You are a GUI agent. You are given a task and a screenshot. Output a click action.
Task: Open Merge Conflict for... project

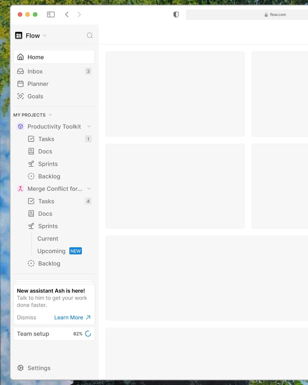54,189
